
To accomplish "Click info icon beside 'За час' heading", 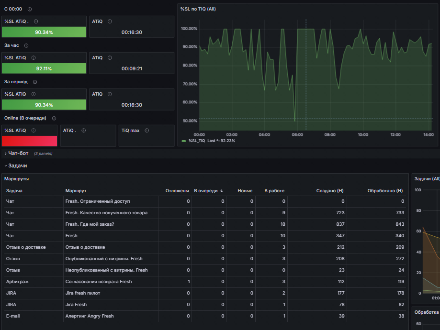I will coord(26,45).
